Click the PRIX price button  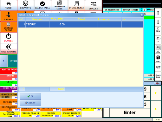click(158, 30)
